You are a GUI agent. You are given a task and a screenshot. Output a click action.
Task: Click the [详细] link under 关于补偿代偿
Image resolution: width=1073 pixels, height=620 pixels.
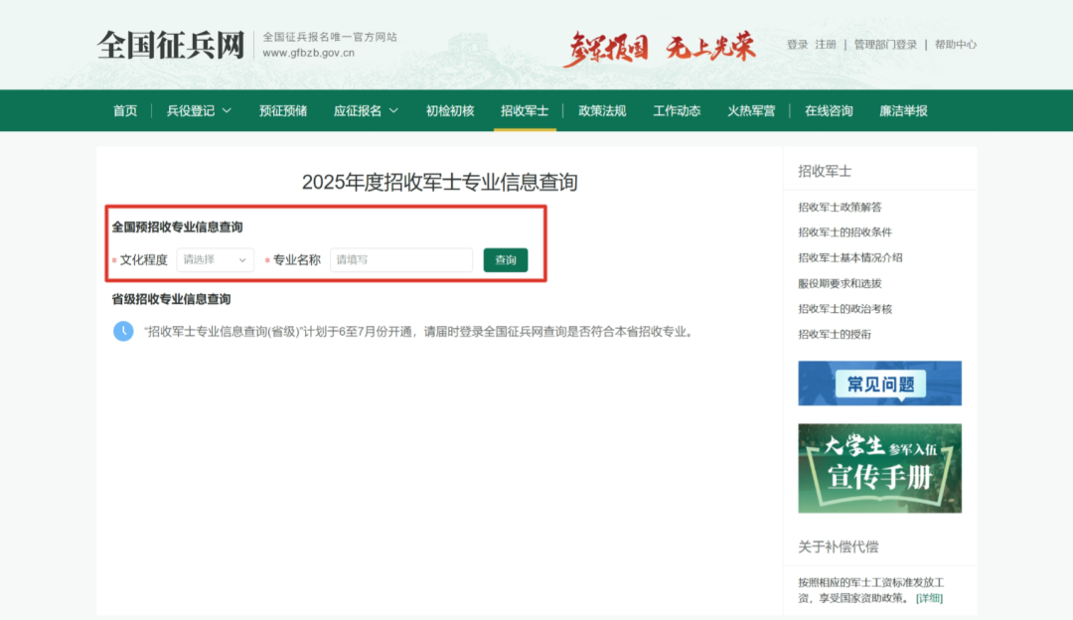point(929,598)
